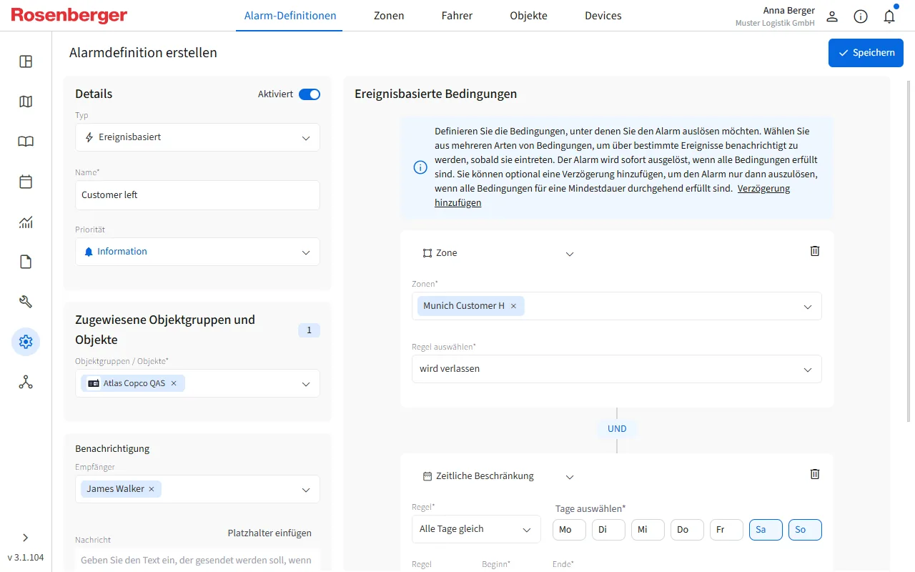Switch to the Objekte tab
The height and width of the screenshot is (572, 915).
(x=529, y=16)
